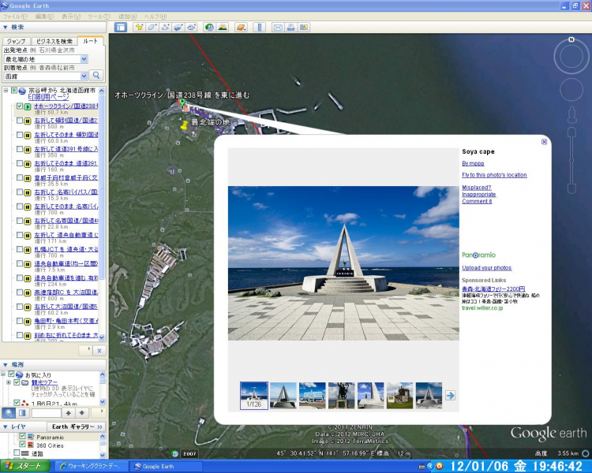Image resolution: width=592 pixels, height=473 pixels.
Task: Open the 青森-北海道フェリー sponsored link
Action: (x=493, y=289)
